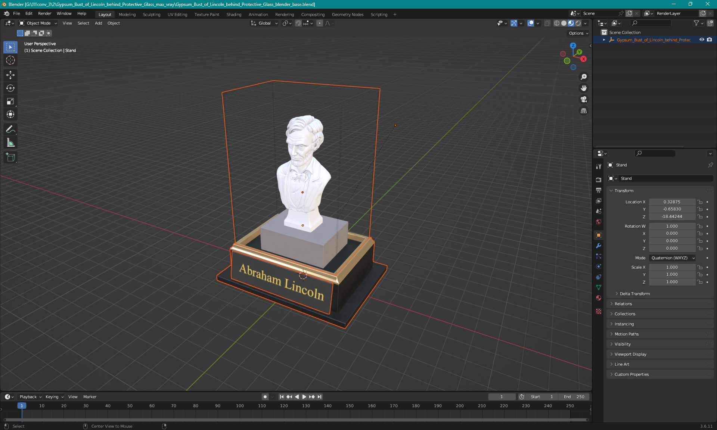Click the pan view hand icon
Screen dimensions: 717x430
584,88
